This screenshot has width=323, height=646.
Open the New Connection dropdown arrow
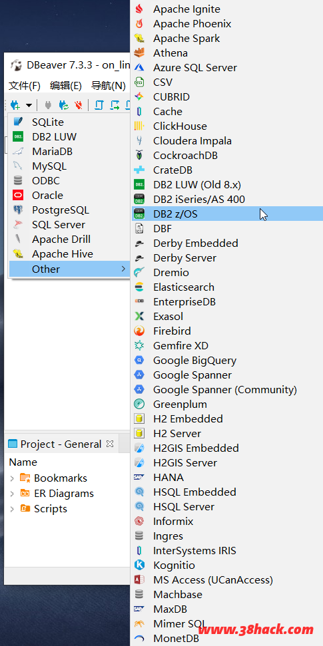click(x=29, y=106)
